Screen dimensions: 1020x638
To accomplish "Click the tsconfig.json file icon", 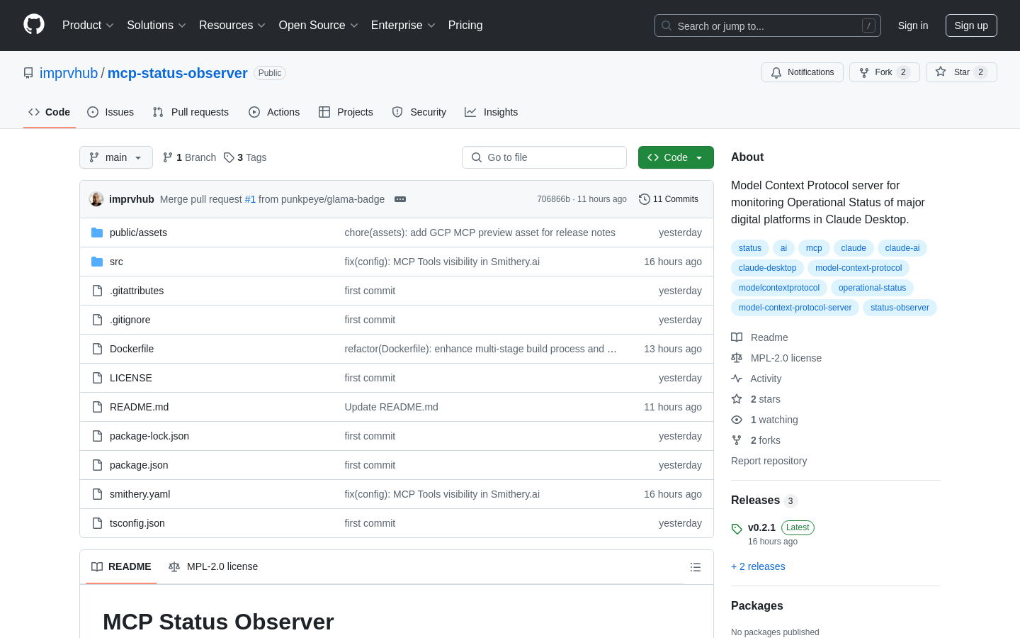I will (x=97, y=523).
